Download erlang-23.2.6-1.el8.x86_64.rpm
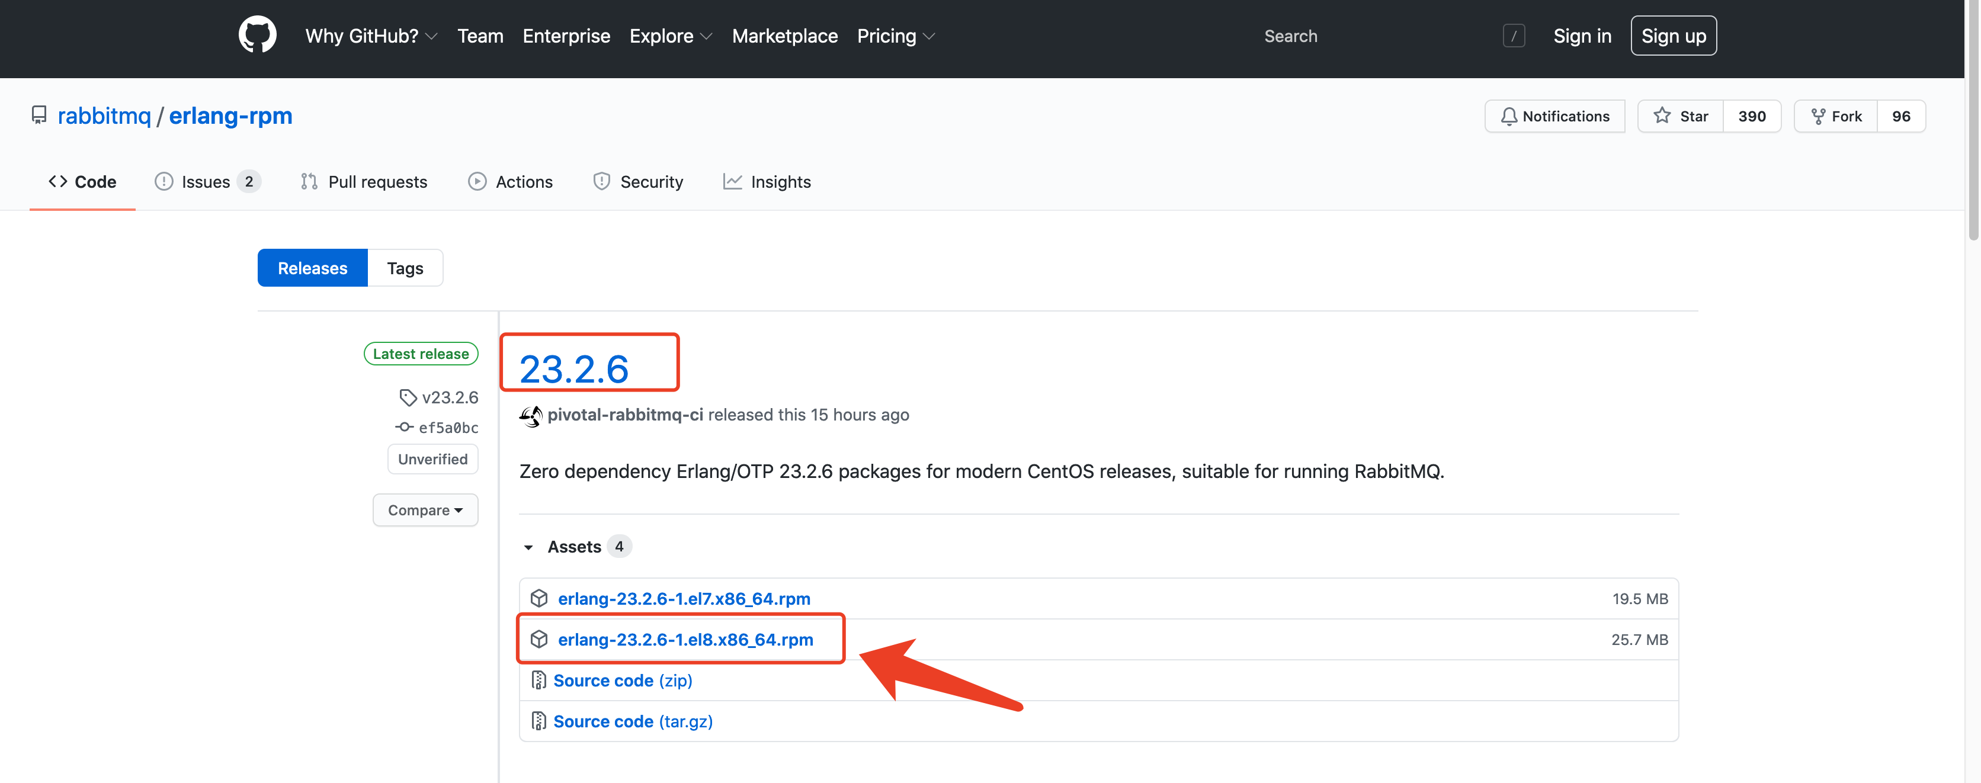Image resolution: width=1981 pixels, height=783 pixels. coord(684,640)
